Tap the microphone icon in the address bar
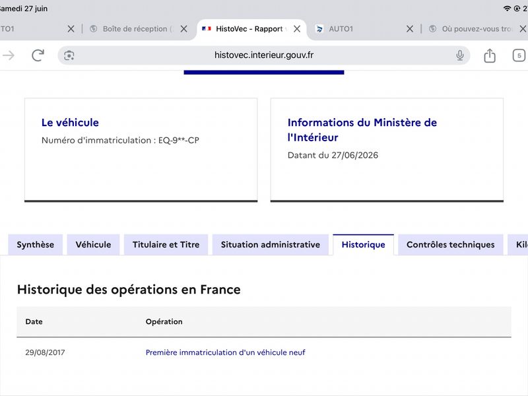This screenshot has width=528, height=396. coord(459,55)
